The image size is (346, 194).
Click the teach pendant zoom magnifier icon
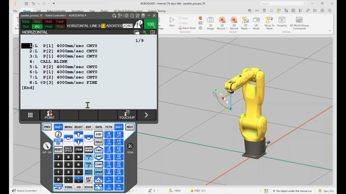point(145,32)
